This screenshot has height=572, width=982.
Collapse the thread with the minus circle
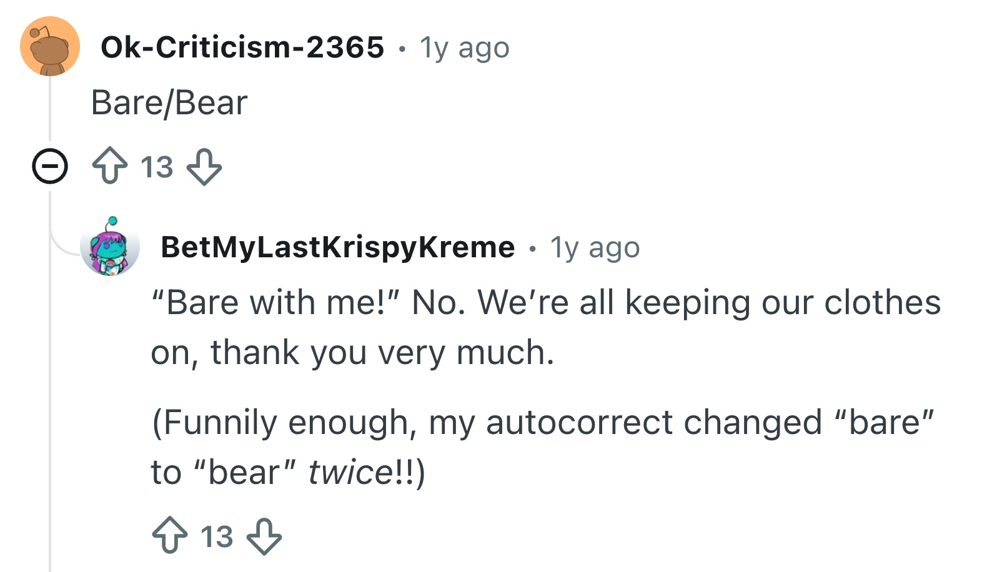[50, 166]
